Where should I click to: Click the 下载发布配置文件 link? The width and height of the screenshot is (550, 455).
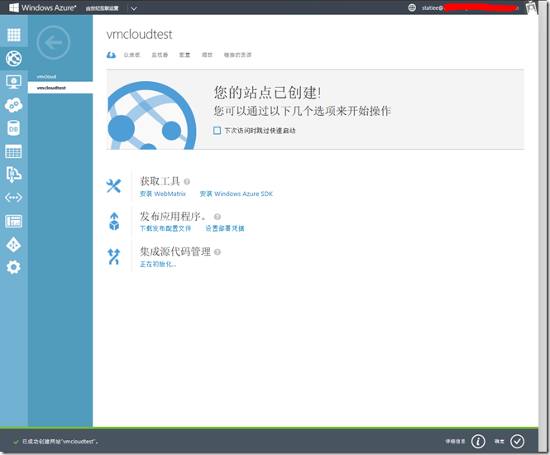tap(165, 228)
